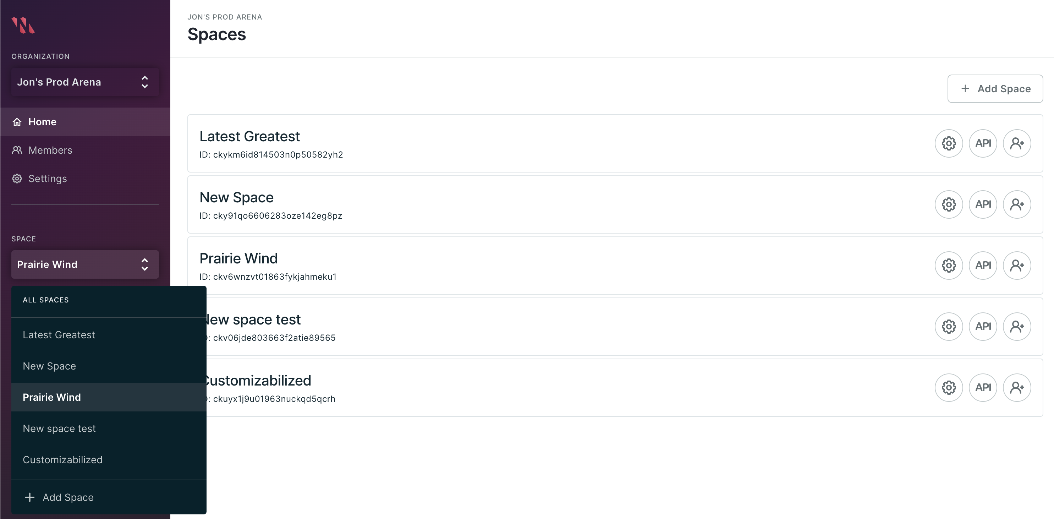Open Settings in the sidebar

tap(48, 179)
